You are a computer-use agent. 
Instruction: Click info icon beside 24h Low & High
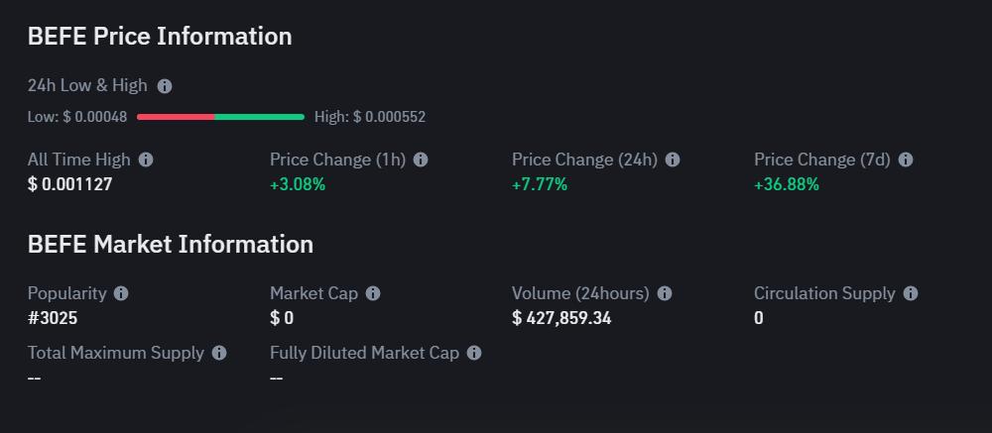(165, 86)
